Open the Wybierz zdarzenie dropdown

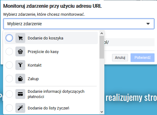point(79,24)
